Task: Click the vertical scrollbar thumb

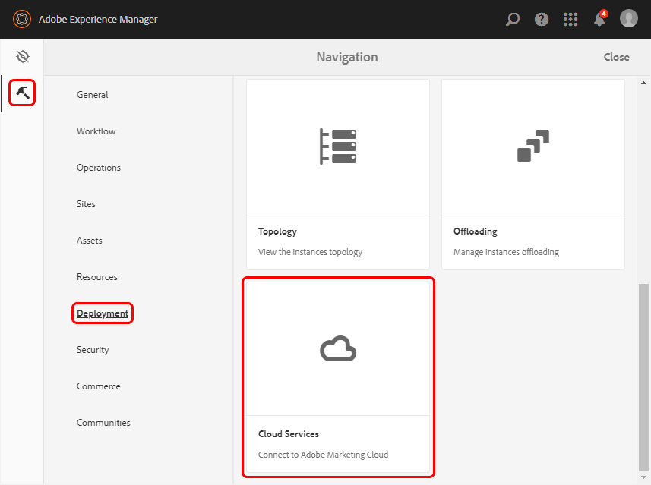Action: click(x=643, y=377)
